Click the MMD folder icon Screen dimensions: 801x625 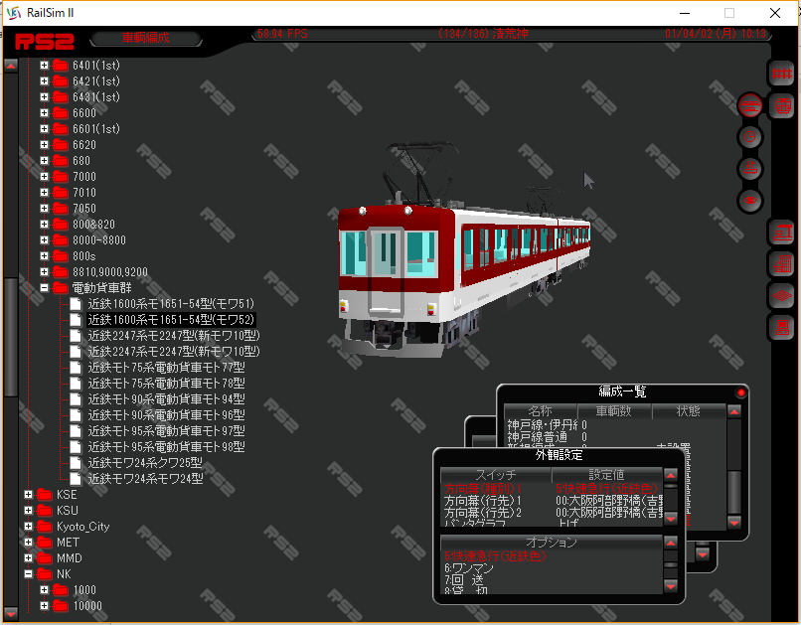point(45,558)
